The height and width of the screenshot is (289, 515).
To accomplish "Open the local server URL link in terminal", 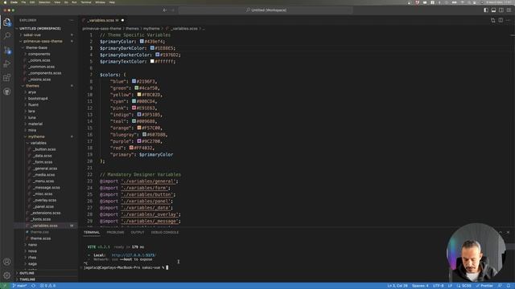I will 134,255.
